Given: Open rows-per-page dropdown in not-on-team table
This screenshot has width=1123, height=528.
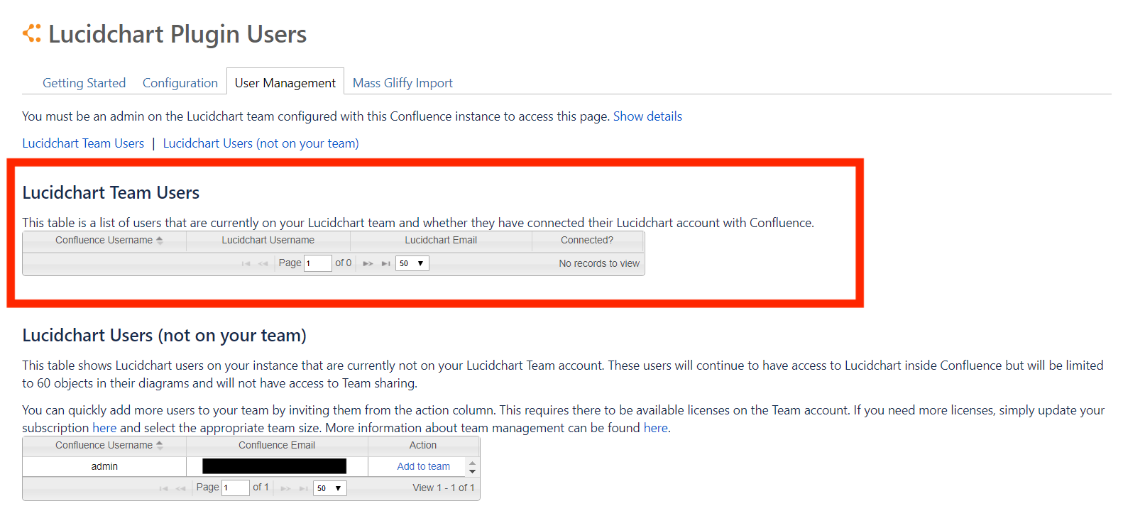Looking at the screenshot, I should tap(329, 488).
